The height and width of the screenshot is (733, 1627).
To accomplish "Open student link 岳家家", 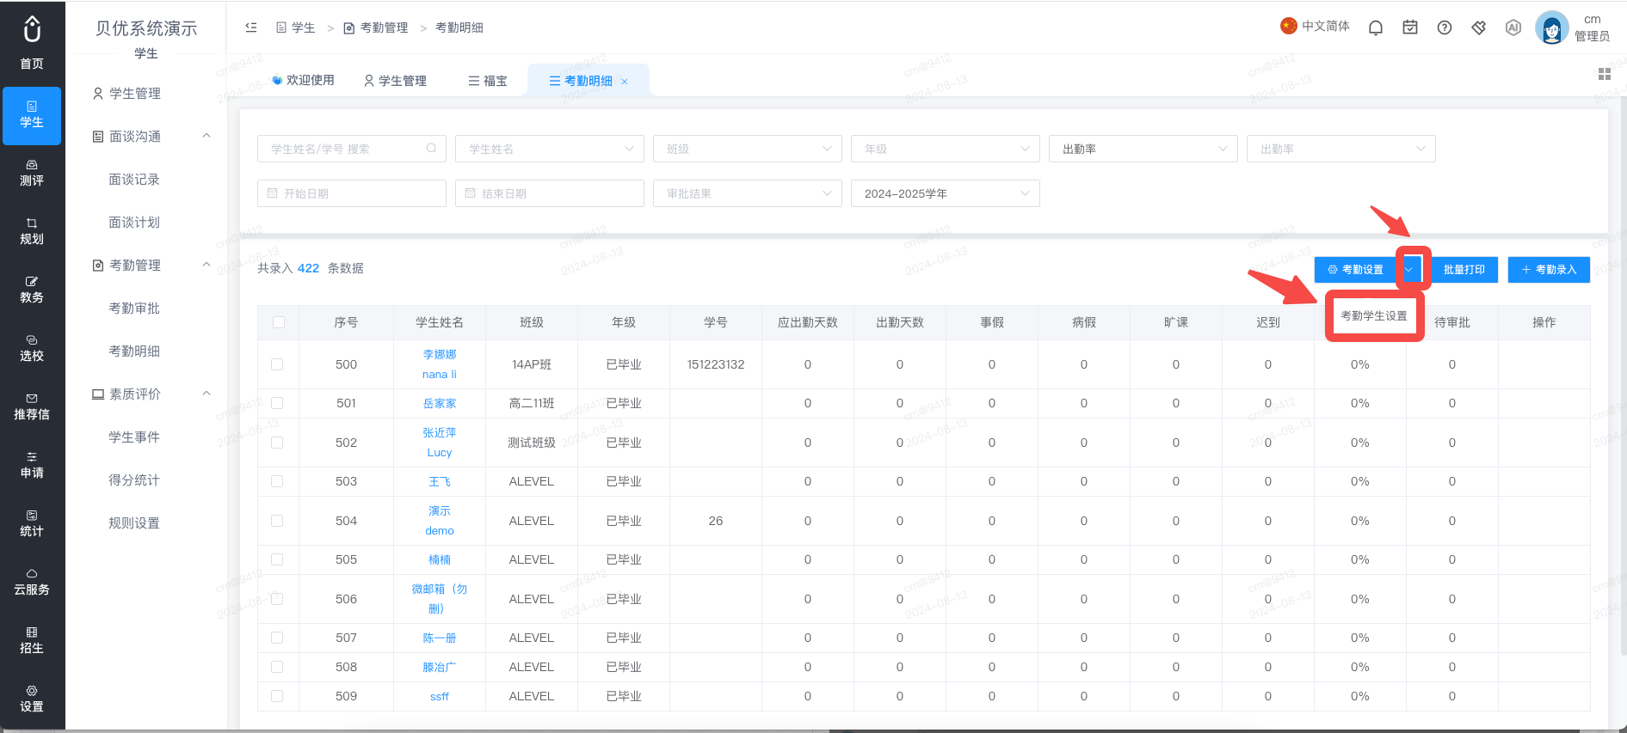I will tap(440, 403).
